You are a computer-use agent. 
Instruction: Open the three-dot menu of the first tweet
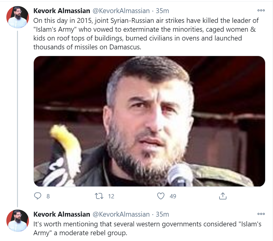point(261,10)
